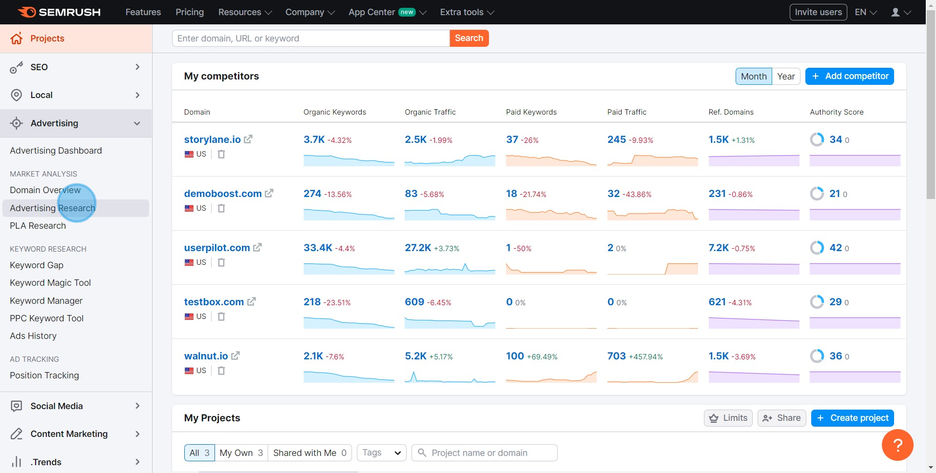Open the Ads History tool

coord(33,336)
